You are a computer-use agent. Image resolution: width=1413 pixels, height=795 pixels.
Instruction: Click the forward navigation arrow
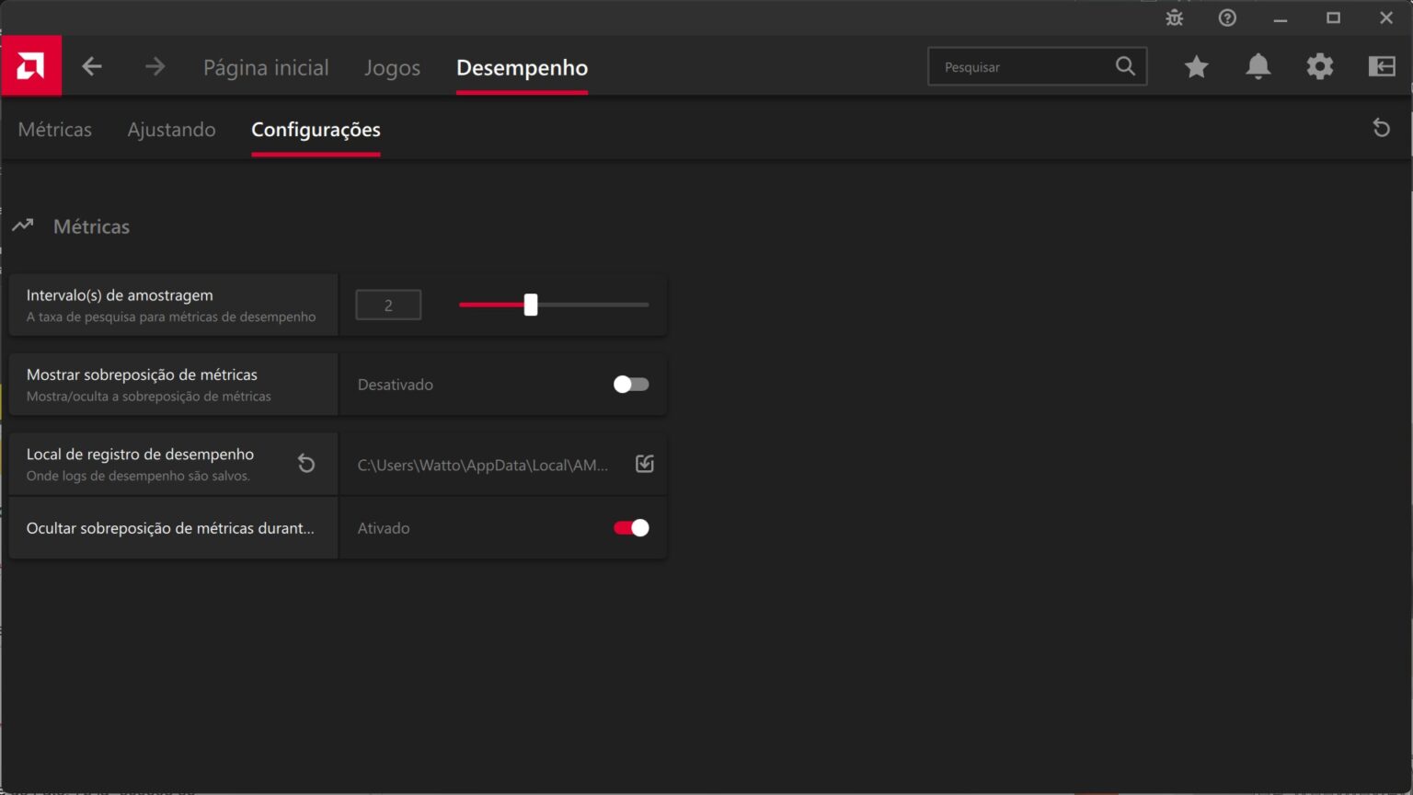[155, 65]
